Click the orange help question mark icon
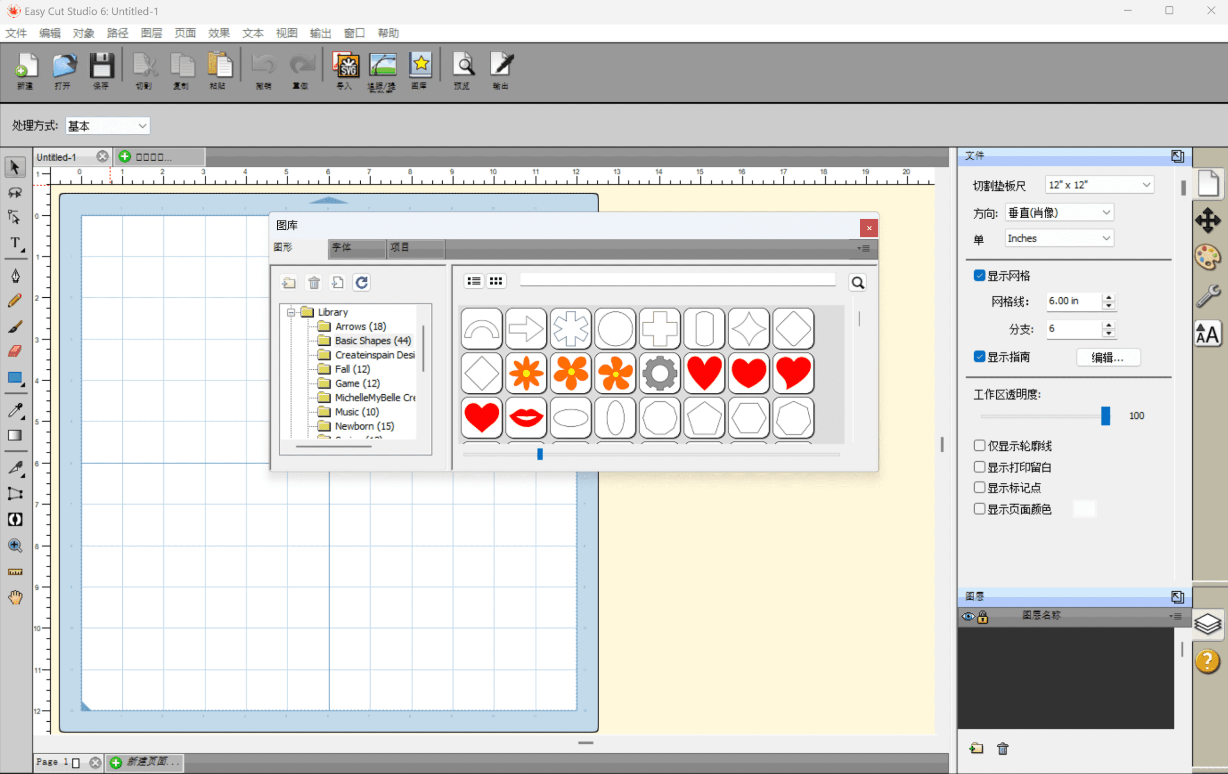 tap(1207, 662)
